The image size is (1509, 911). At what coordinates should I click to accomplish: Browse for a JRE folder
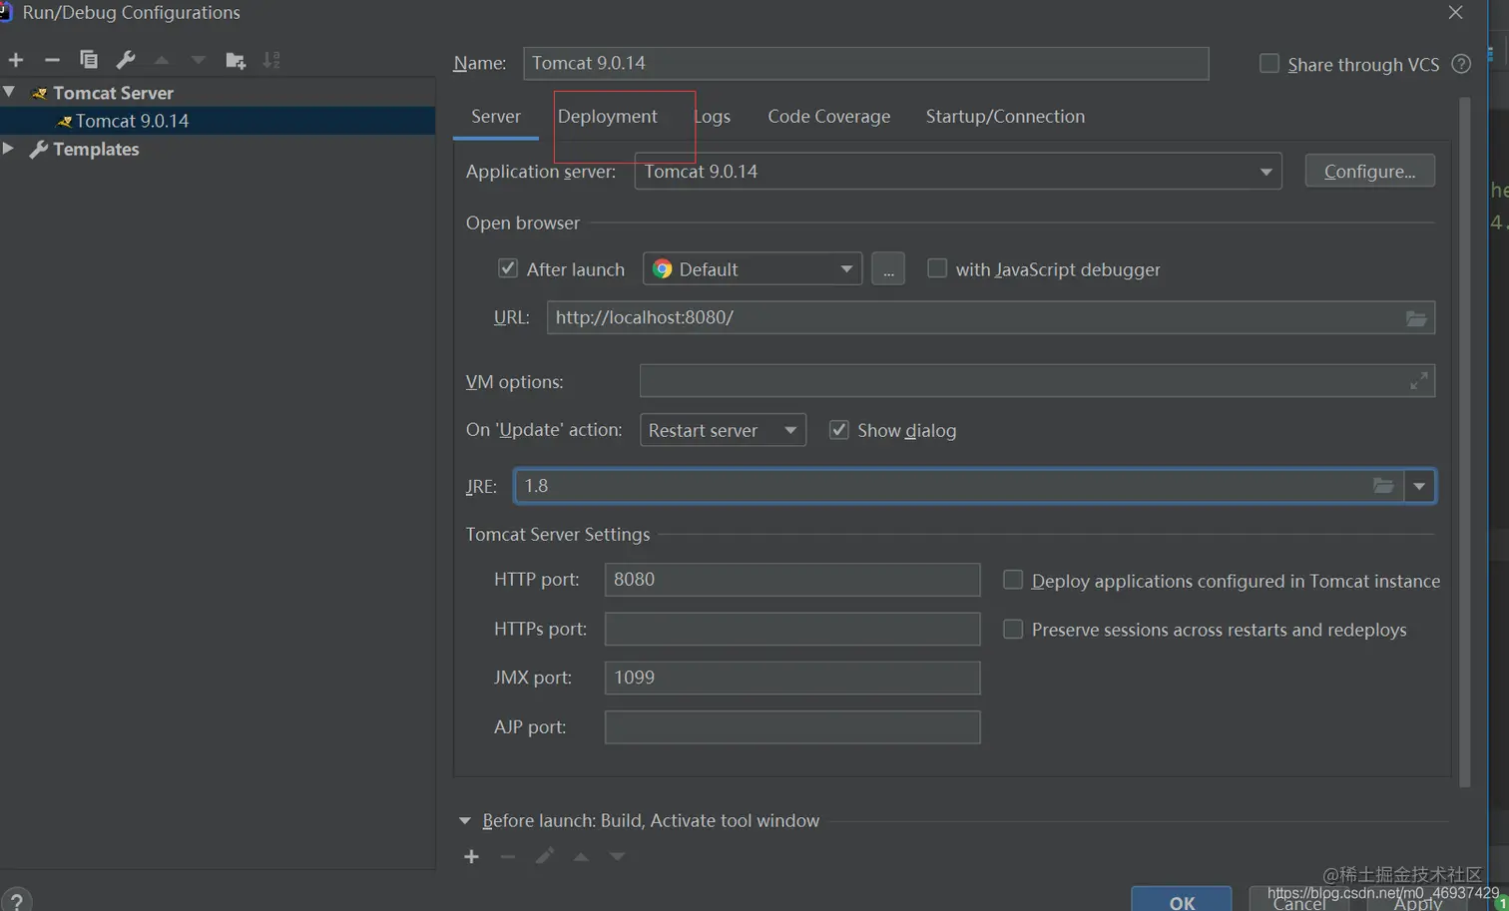coord(1383,486)
